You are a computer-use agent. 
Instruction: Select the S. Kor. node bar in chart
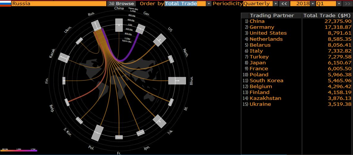point(79,120)
